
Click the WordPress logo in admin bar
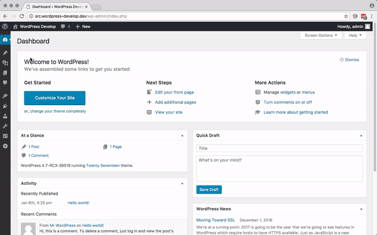tap(5, 26)
